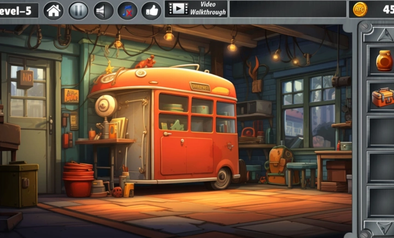Mute the sound effects speaker

tap(103, 10)
